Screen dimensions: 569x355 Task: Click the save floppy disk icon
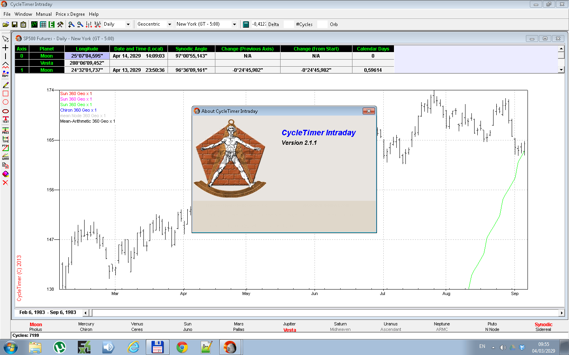15,24
